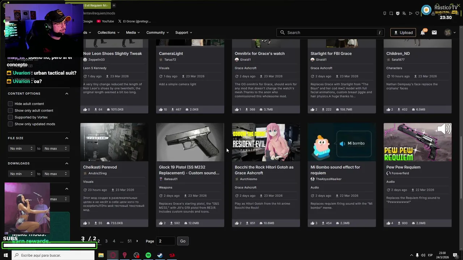
Task: Open the El Grone X bookmark
Action: (x=134, y=21)
